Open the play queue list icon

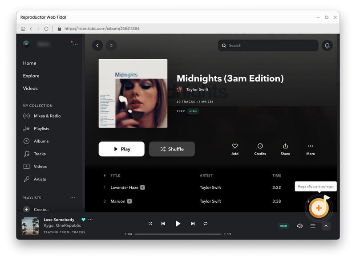(x=313, y=226)
